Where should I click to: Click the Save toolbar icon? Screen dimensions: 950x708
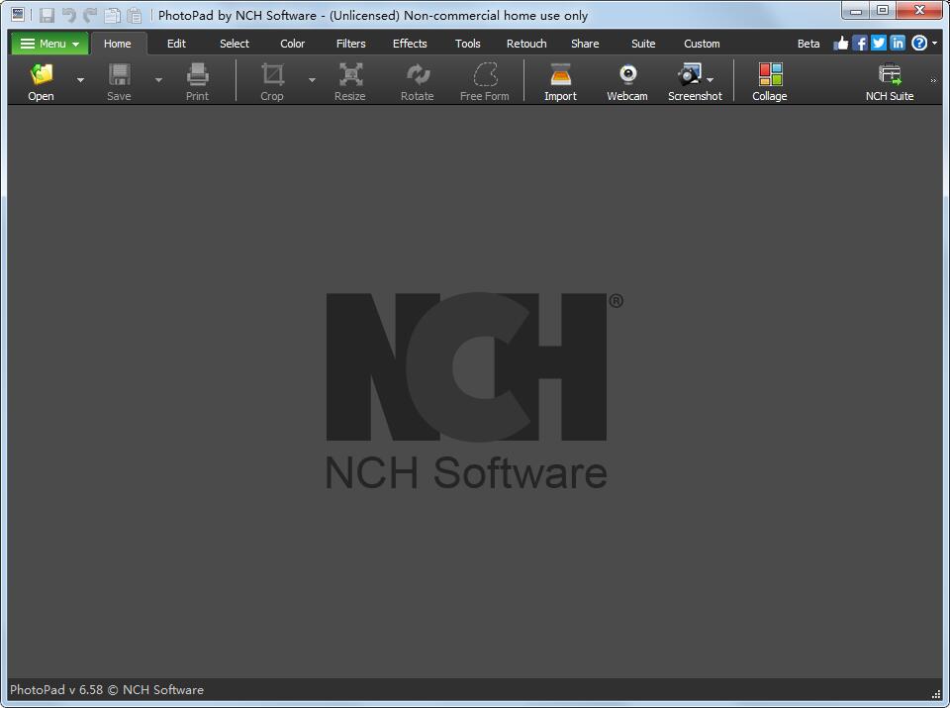(119, 82)
